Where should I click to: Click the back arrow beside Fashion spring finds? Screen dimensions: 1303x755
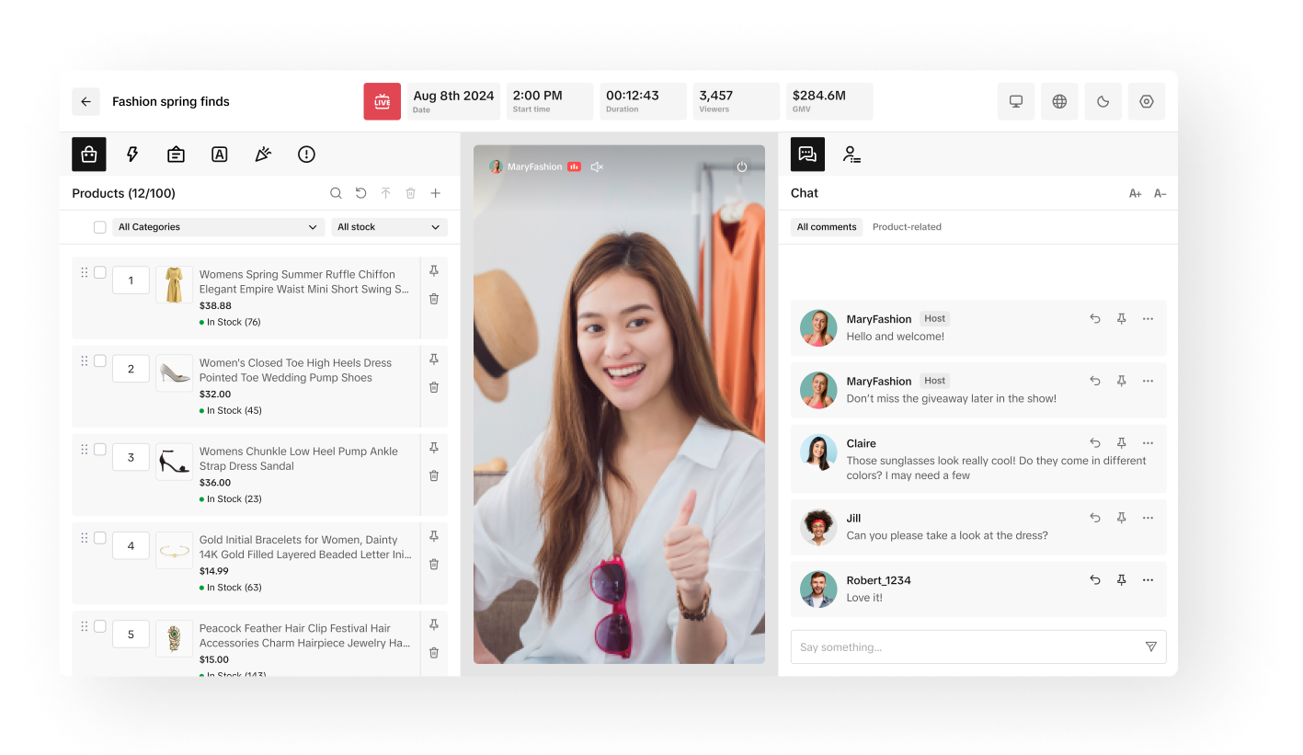click(x=86, y=102)
